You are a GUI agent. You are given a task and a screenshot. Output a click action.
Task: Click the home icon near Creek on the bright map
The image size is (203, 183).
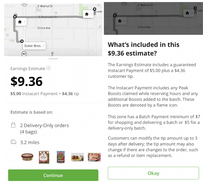87,14
